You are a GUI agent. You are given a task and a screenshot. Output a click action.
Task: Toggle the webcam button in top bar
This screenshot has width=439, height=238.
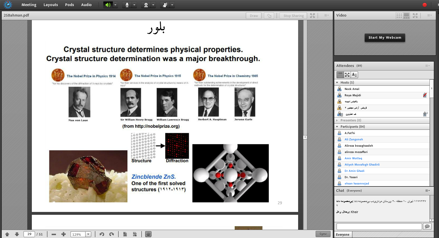click(x=146, y=5)
